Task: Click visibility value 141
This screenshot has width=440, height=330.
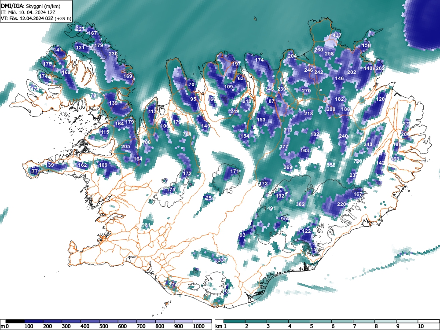Action: [x=58, y=50]
